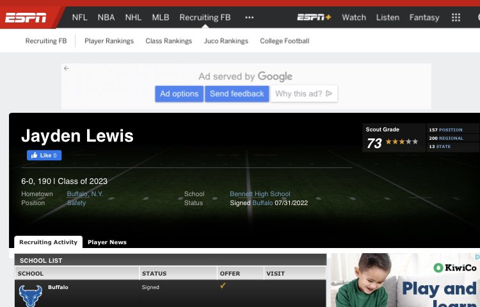Screen dimensions: 480x307
Task: Switch to the Recruiting Activity tab
Action: pyautogui.click(x=49, y=242)
